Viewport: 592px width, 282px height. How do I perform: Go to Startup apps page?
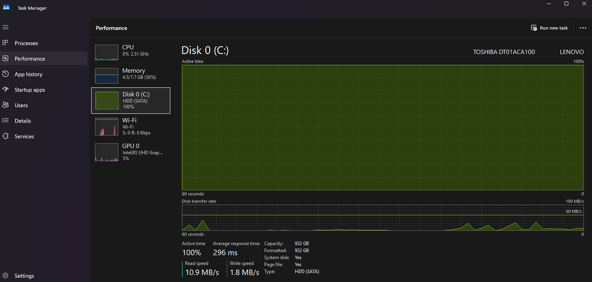[x=44, y=90]
